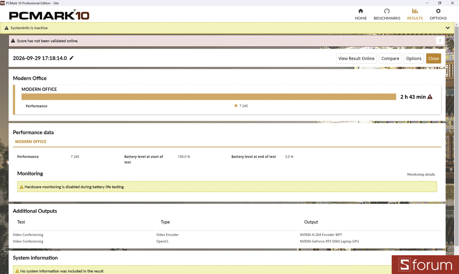Click the Performance score legend swatch
Viewport: 459px width, 274px height.
pos(236,106)
